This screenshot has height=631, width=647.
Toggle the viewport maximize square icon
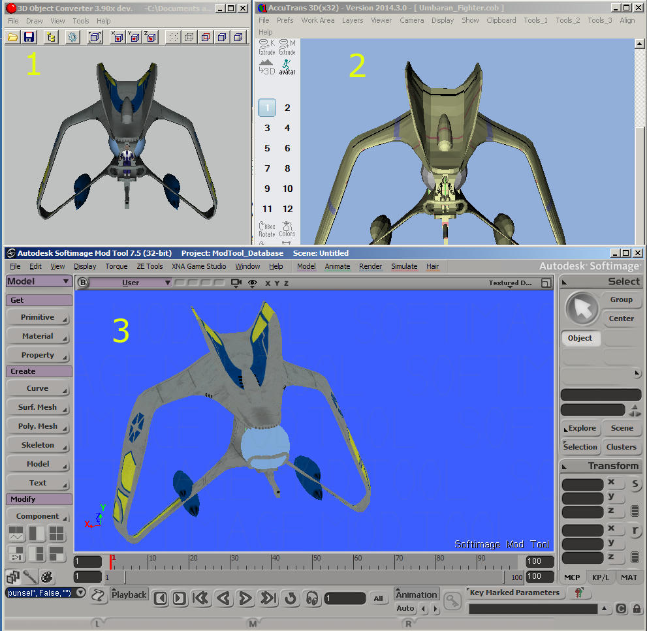pos(546,283)
